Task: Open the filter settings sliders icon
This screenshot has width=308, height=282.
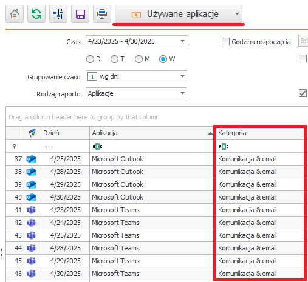Action: (58, 14)
